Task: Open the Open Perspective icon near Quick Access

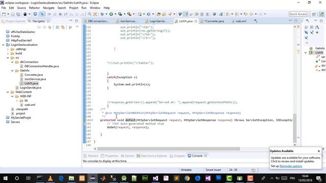Action: pos(314,14)
